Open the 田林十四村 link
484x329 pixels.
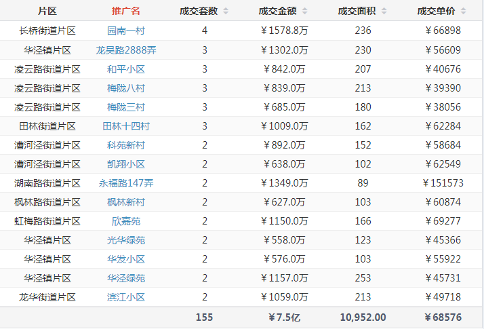tap(126, 126)
